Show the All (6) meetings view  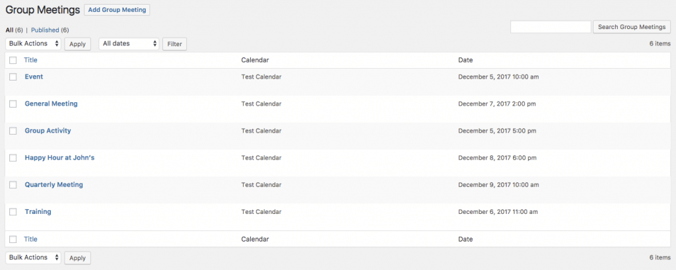pos(14,30)
